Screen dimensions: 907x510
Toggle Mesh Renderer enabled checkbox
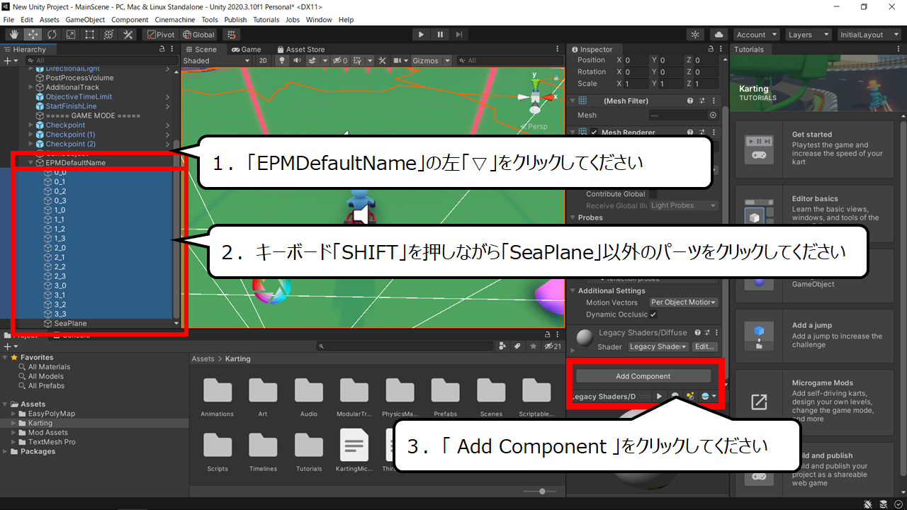coord(595,132)
